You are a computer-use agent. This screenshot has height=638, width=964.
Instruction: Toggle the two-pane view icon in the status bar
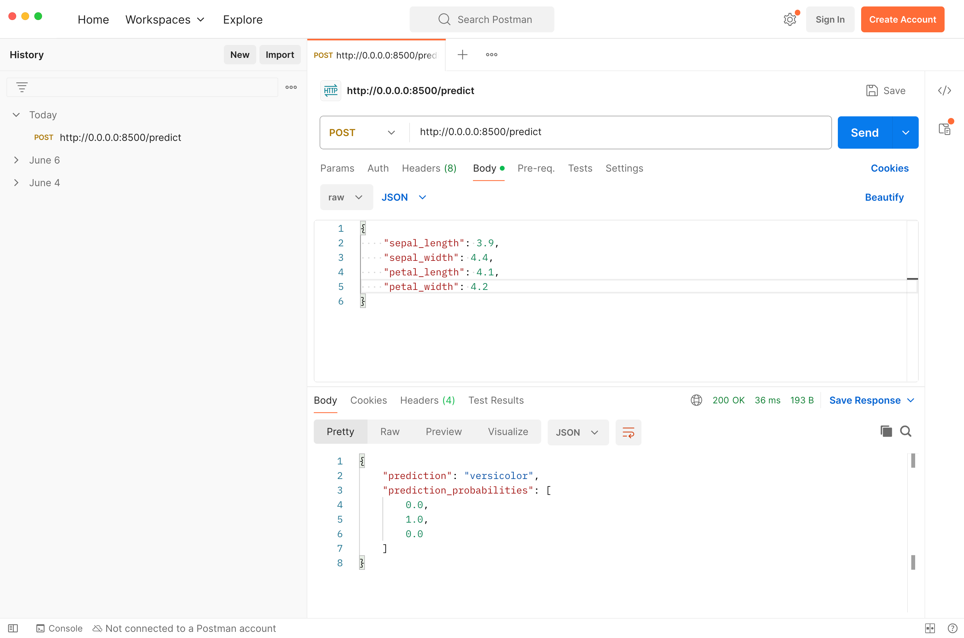[x=930, y=628]
